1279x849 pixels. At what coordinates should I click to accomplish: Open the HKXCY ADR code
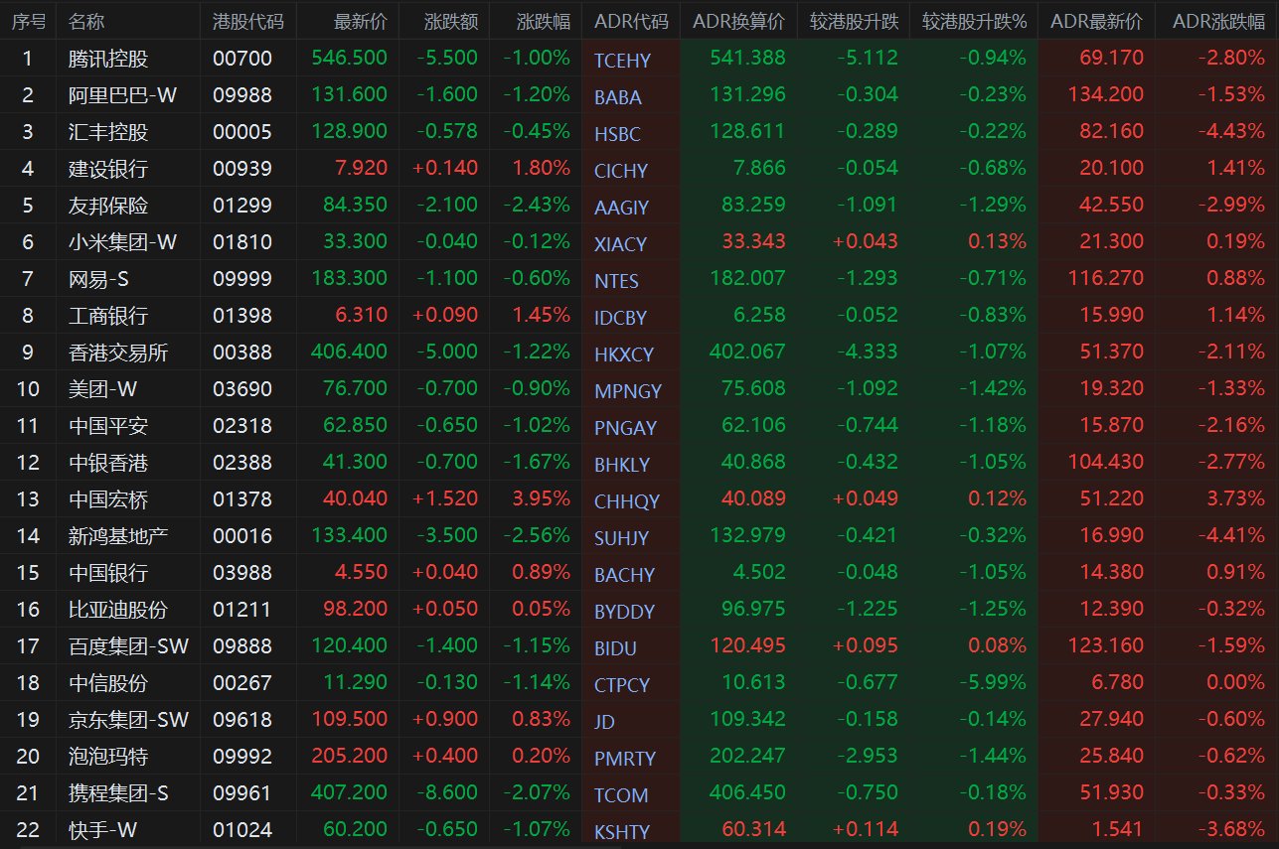click(x=622, y=354)
